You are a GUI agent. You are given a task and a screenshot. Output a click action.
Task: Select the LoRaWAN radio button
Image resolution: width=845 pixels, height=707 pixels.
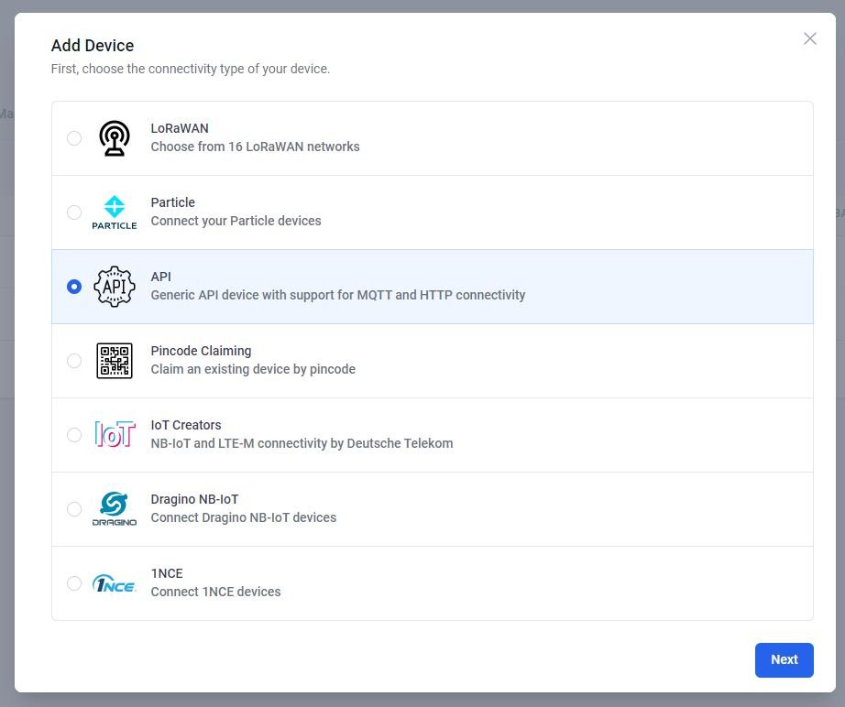pos(74,137)
